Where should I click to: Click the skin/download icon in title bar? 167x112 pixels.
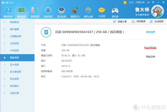point(148,2)
